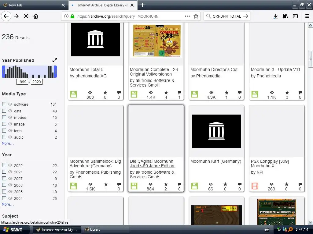The width and height of the screenshot is (313, 234).
Task: Open Die Original Moorhuhn Jagd 20 Jahre Edition
Action: point(152,164)
